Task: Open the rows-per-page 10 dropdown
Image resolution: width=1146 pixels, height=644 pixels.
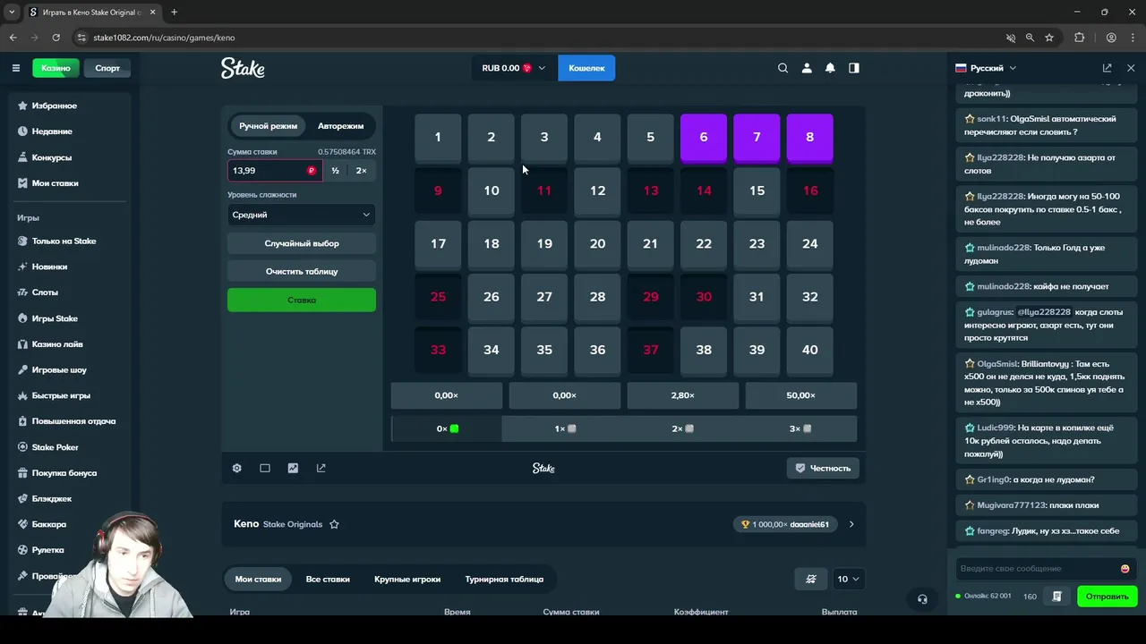Action: tap(847, 579)
